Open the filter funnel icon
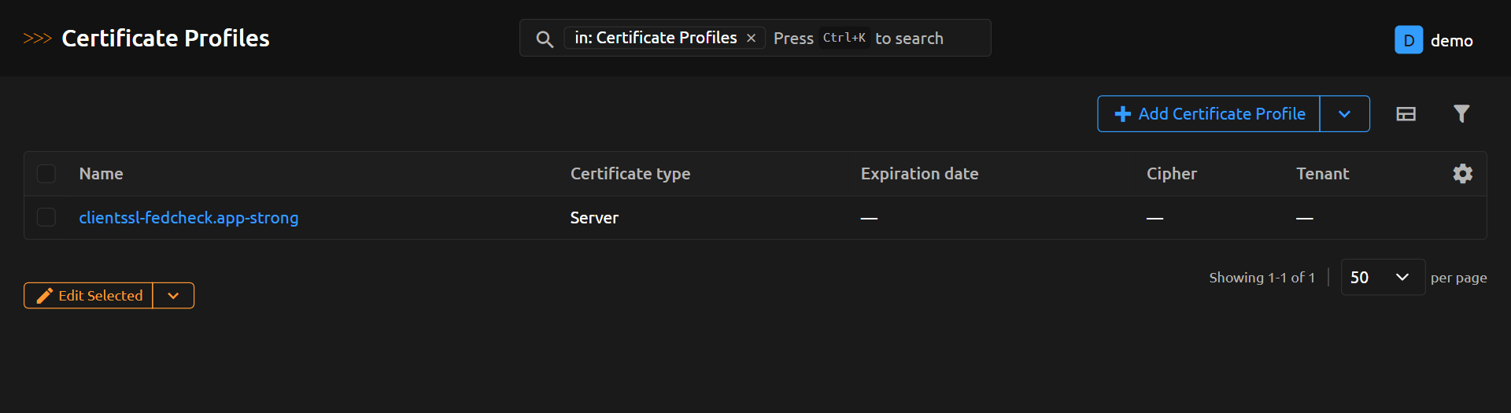Viewport: 1511px width, 413px height. (1461, 114)
